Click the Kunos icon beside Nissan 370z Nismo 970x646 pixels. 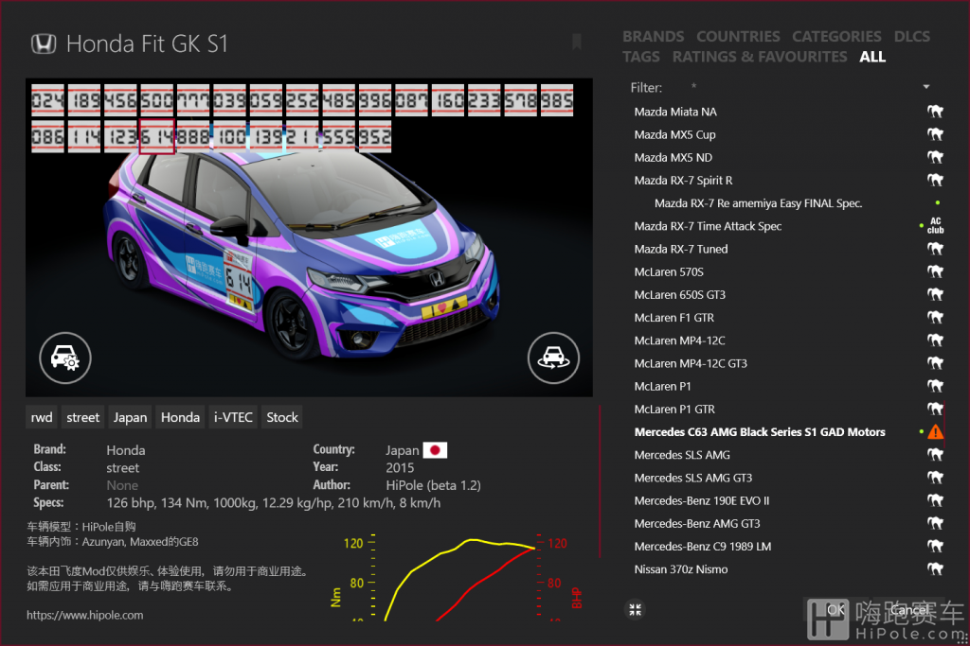(935, 568)
